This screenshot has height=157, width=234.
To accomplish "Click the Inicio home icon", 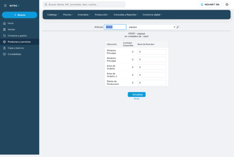I will [x=4, y=23].
